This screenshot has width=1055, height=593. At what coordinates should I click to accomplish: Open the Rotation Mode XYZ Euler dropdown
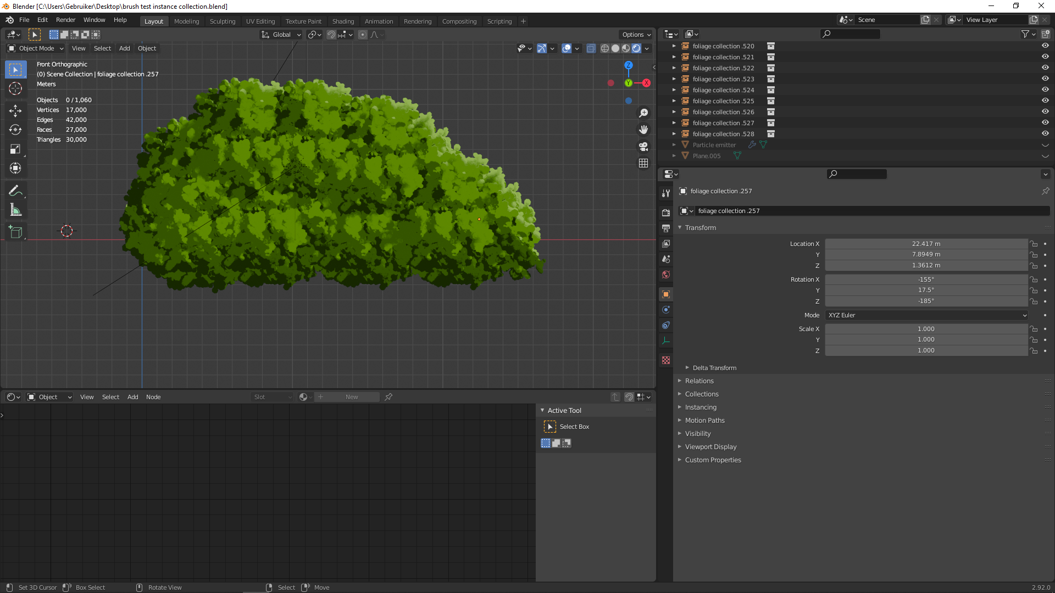tap(926, 315)
